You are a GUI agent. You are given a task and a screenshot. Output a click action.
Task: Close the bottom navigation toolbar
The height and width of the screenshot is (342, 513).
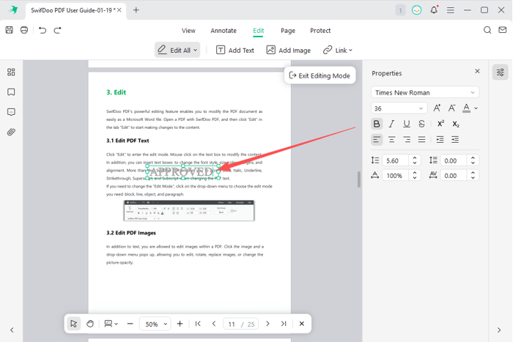coord(302,324)
